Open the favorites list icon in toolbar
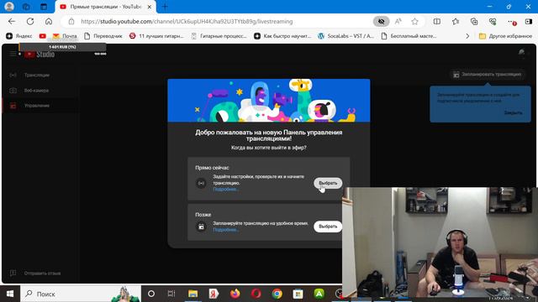538x302 pixels. 456,21
